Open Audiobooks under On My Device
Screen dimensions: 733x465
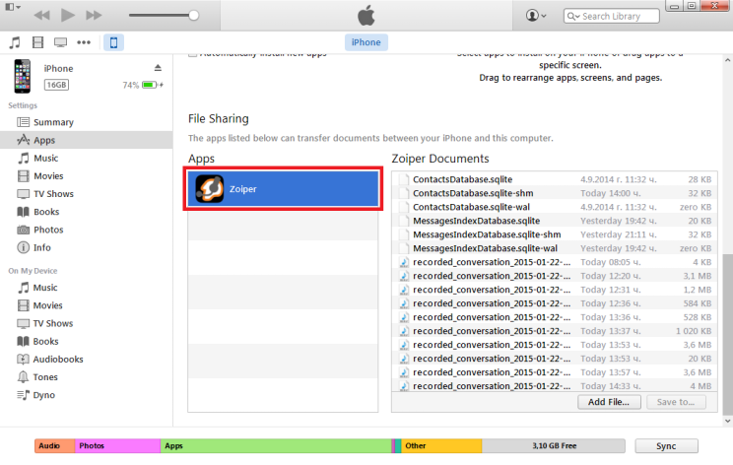(x=87, y=359)
